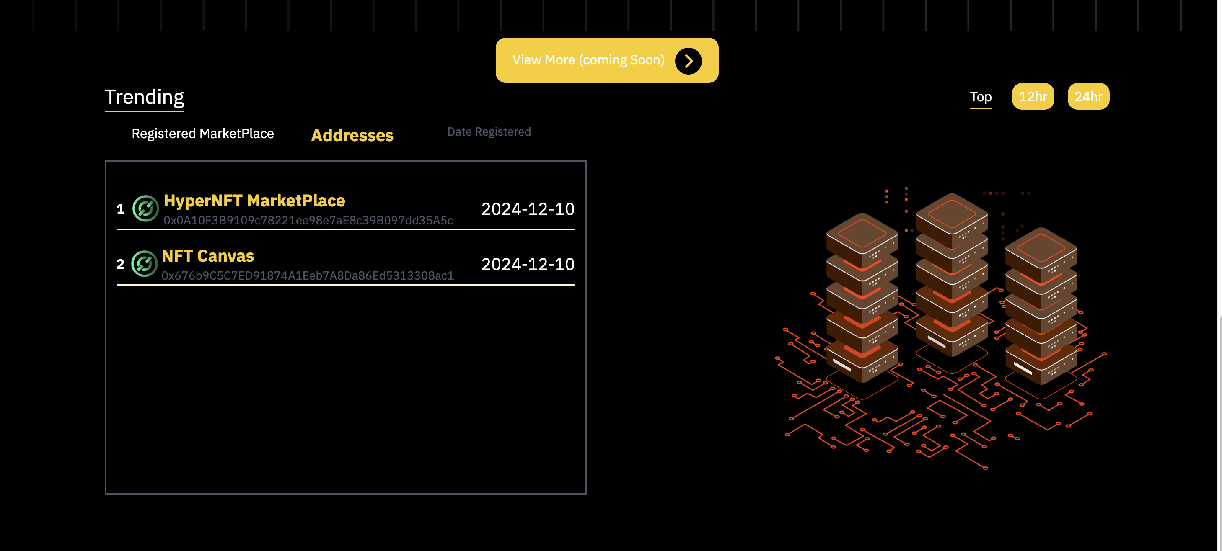Screen dimensions: 1222x551
Task: Open HyperNFT MarketPlace link
Action: coord(254,201)
